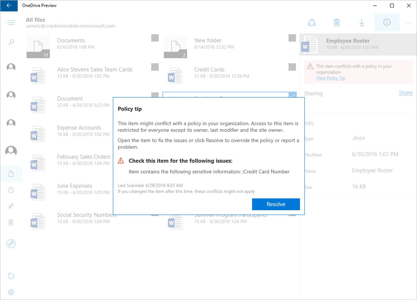Click the Share link in Sharing section
Image resolution: width=417 pixels, height=300 pixels.
point(405,93)
